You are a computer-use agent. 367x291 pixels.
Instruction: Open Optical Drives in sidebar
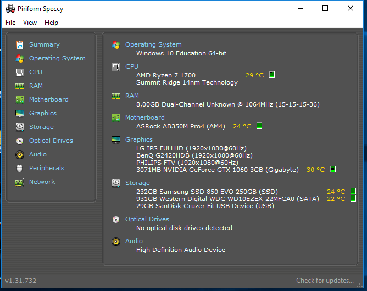click(51, 141)
